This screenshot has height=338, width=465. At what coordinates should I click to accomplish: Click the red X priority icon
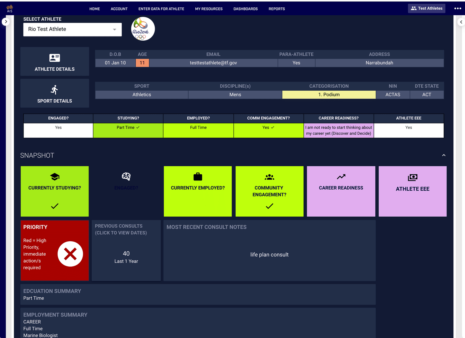(70, 254)
